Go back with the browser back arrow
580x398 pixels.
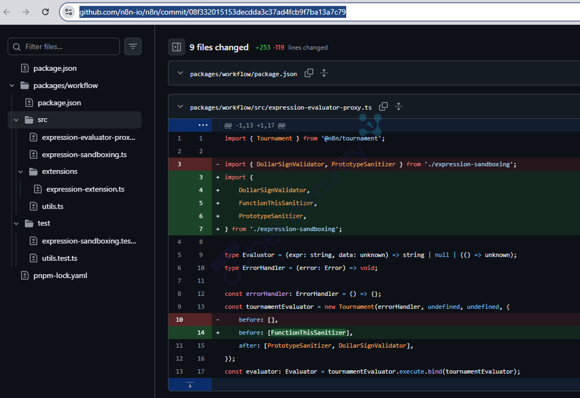point(7,12)
